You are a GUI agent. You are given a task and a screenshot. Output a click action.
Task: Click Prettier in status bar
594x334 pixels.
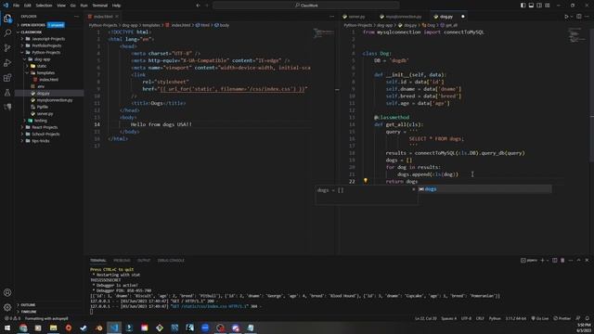click(x=562, y=318)
